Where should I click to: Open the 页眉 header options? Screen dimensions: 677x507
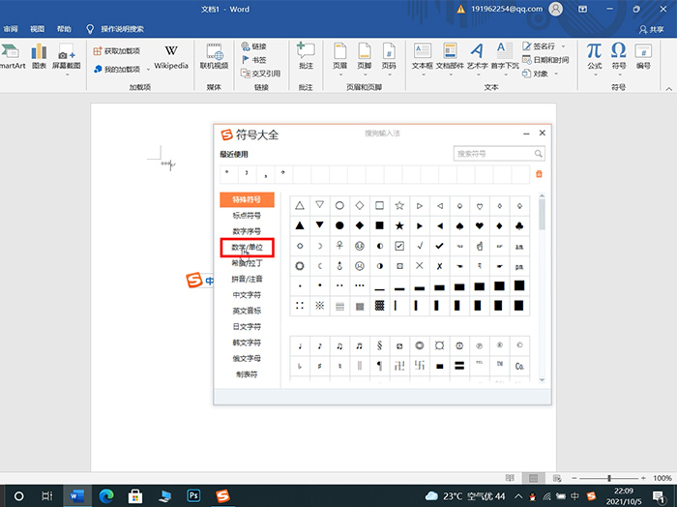pyautogui.click(x=340, y=59)
